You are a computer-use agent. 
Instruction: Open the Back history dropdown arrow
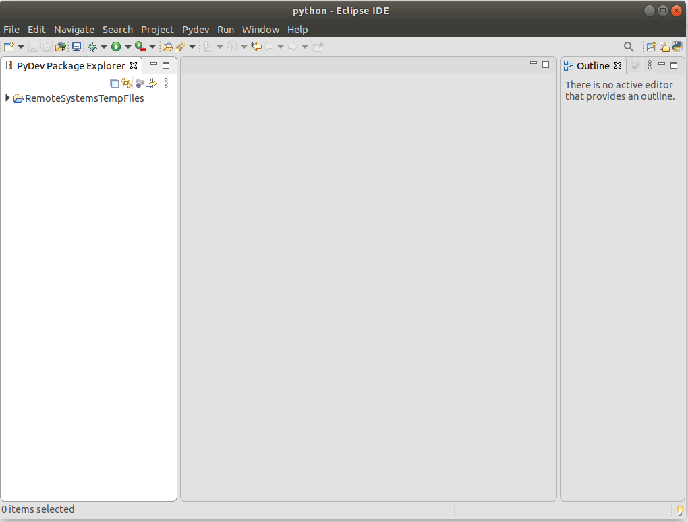point(281,47)
